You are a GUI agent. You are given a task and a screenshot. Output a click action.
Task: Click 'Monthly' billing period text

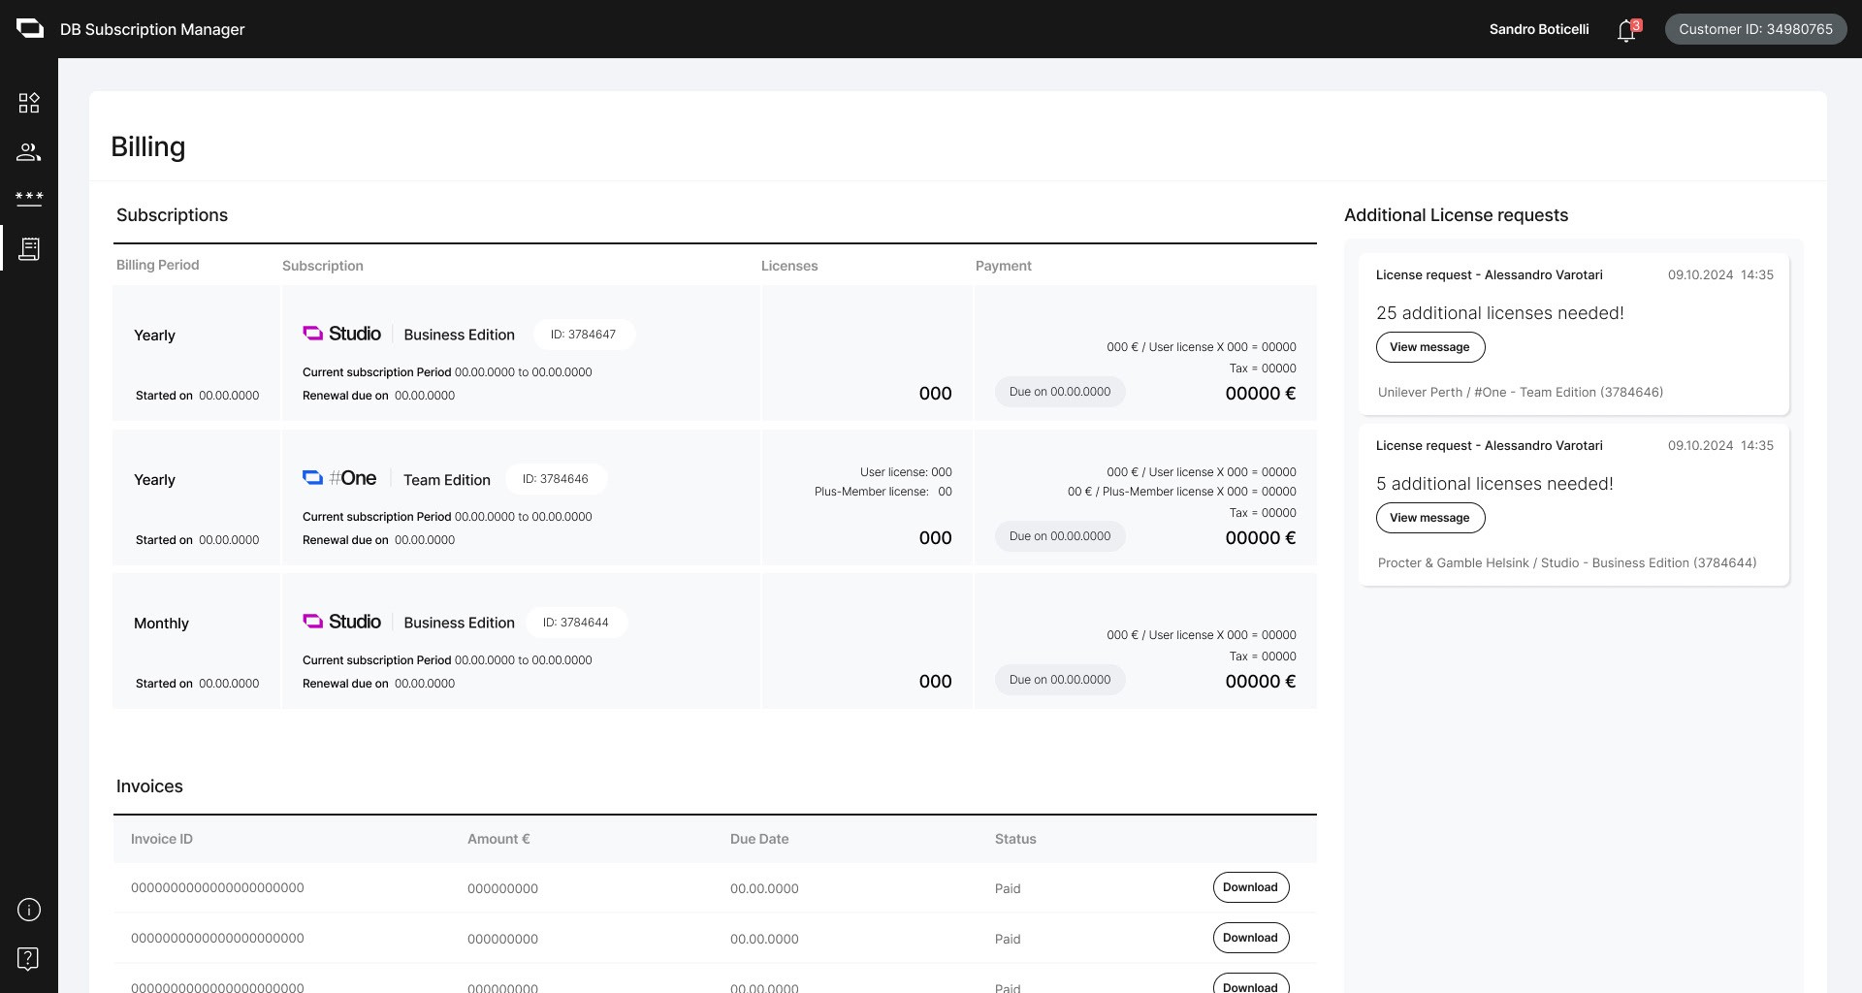click(x=161, y=624)
